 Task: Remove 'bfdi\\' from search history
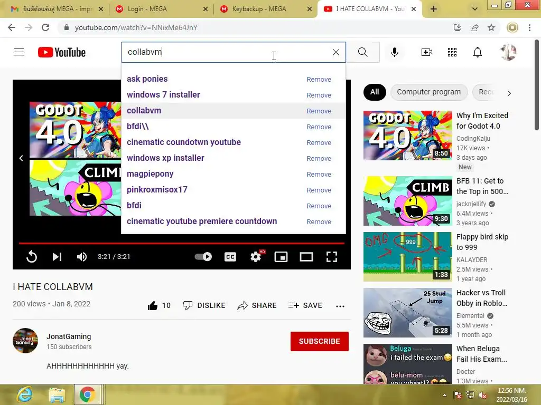click(x=319, y=127)
